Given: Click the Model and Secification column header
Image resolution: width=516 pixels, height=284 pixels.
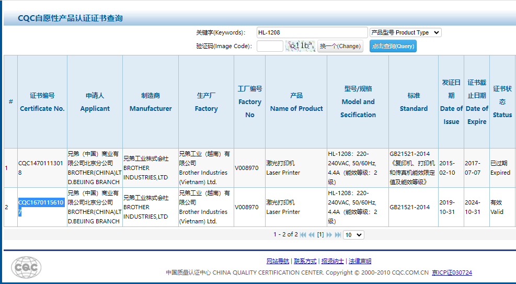Looking at the screenshot, I should point(358,102).
